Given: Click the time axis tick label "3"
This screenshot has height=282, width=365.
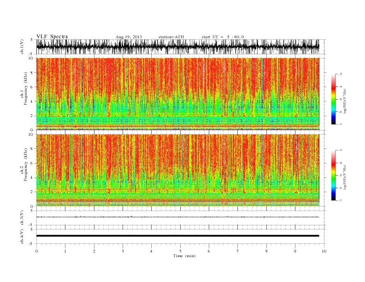Looking at the screenshot, I should 123,251.
